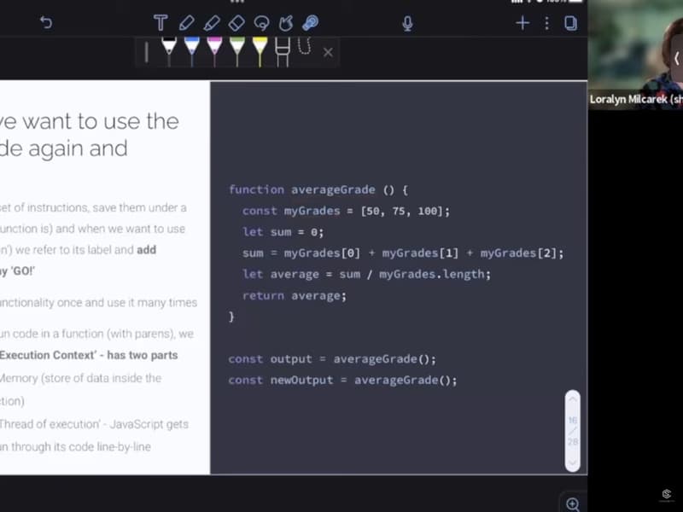Toggle the microphone recording control
Screen dimensions: 683x512
pyautogui.click(x=407, y=23)
